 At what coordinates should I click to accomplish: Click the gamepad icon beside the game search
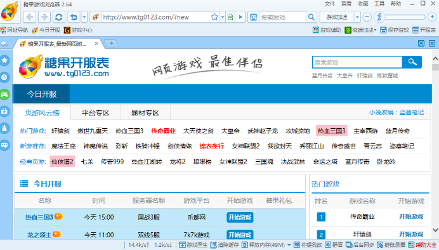pos(253,17)
